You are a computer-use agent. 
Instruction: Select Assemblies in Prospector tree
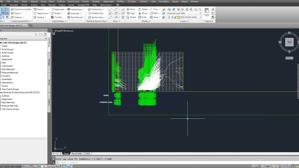(x=7, y=79)
